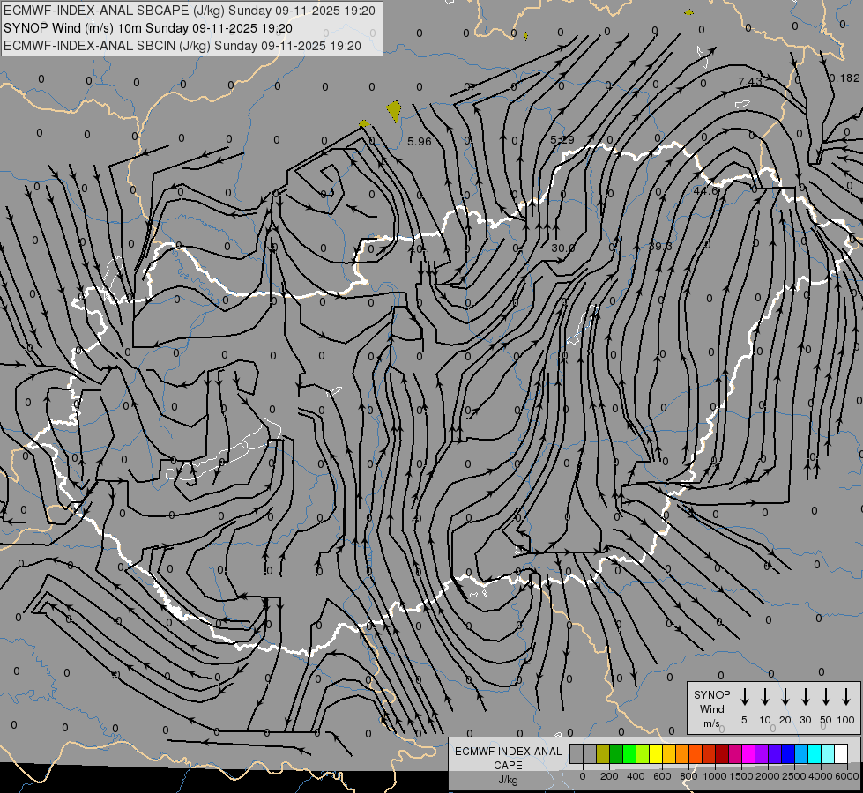Click the SYNOP Wind 10m title line

tap(148, 28)
